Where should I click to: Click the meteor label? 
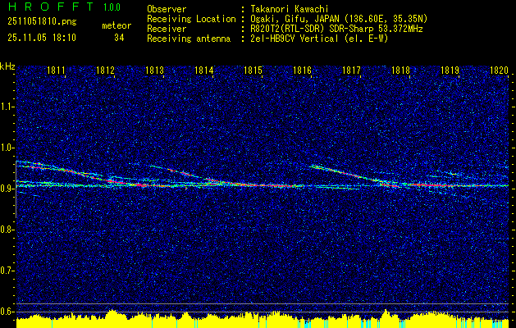point(116,25)
